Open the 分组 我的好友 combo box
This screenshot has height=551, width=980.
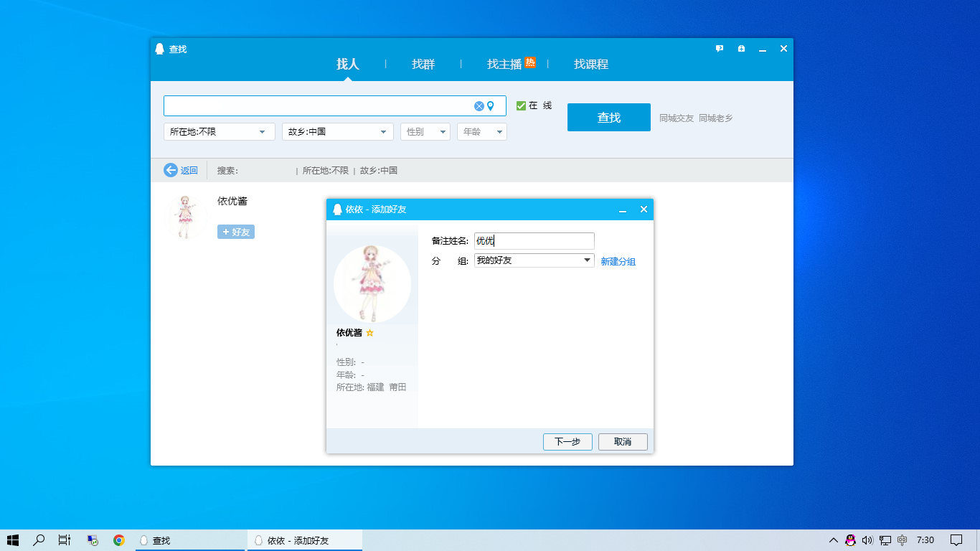point(534,260)
